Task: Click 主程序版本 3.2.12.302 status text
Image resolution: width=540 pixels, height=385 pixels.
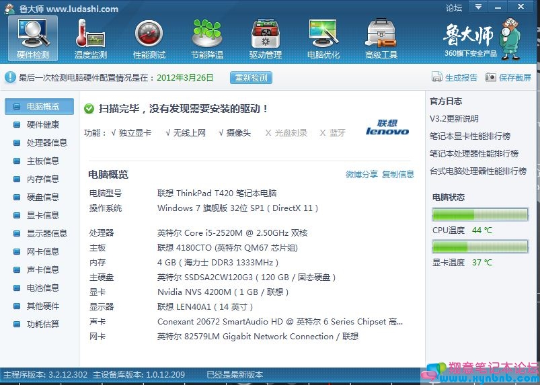Action: tap(45, 375)
